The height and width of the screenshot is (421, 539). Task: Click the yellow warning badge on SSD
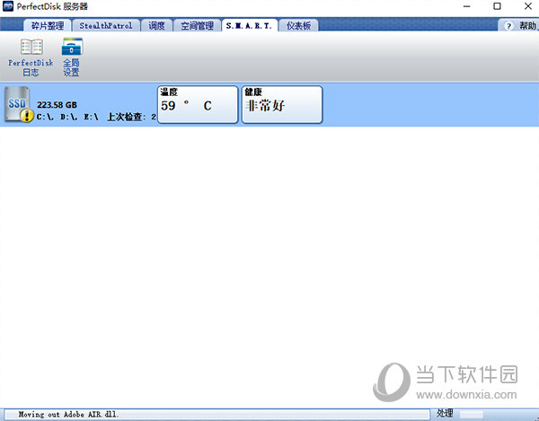tap(27, 116)
